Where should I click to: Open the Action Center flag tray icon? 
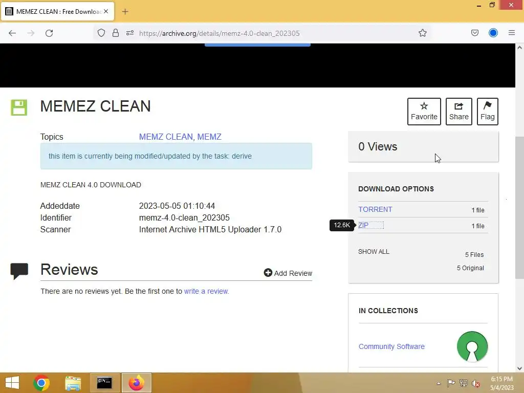pos(451,383)
